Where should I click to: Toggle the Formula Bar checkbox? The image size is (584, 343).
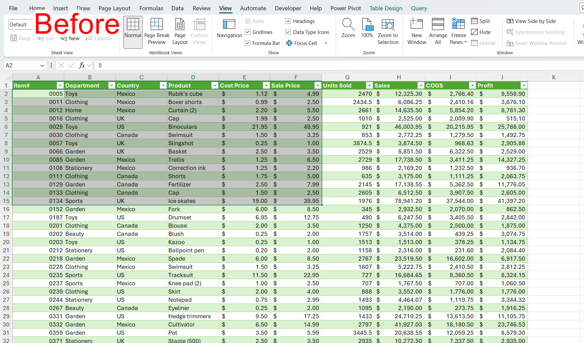pyautogui.click(x=248, y=43)
